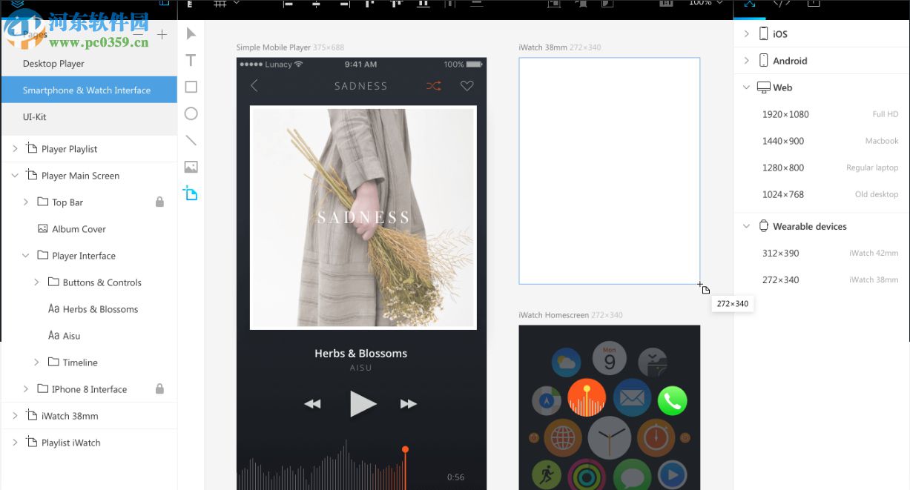Collapse the Web presets section
The width and height of the screenshot is (910, 490).
coord(746,87)
